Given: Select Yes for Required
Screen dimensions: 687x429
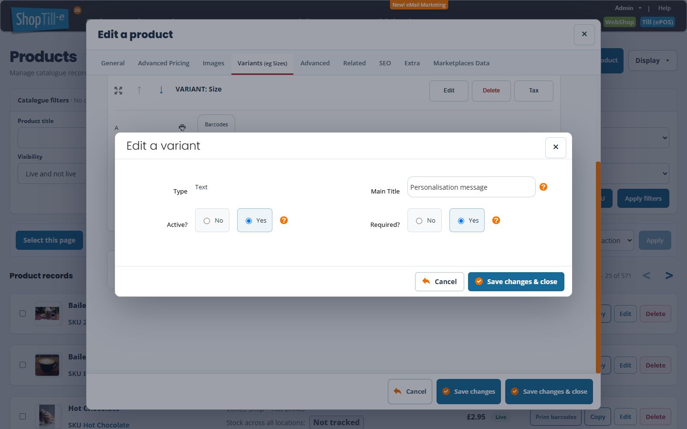Looking at the screenshot, I should pyautogui.click(x=467, y=220).
